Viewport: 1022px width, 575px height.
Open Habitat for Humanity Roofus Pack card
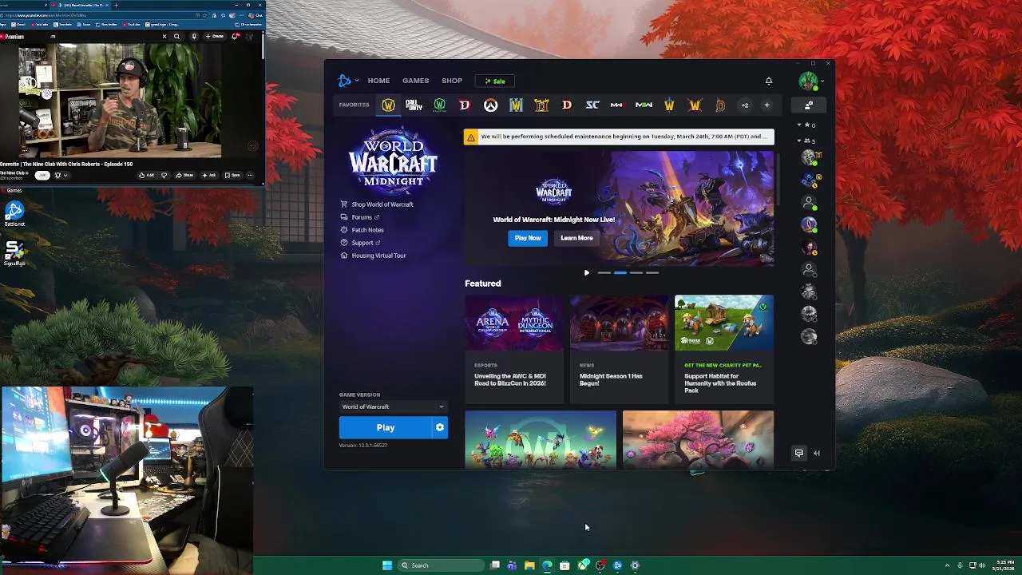724,348
